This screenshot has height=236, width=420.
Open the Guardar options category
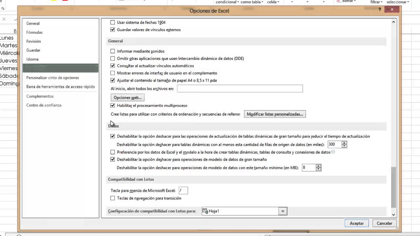click(x=60, y=50)
